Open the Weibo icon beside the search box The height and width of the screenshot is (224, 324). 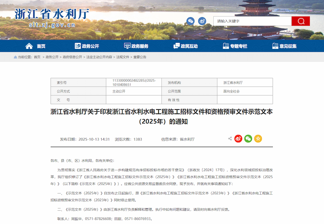click(202, 21)
